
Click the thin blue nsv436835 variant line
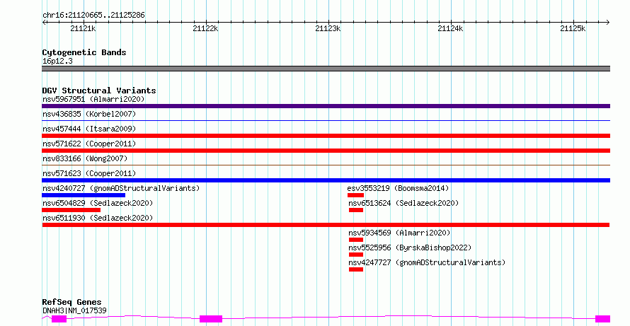[x=326, y=120]
